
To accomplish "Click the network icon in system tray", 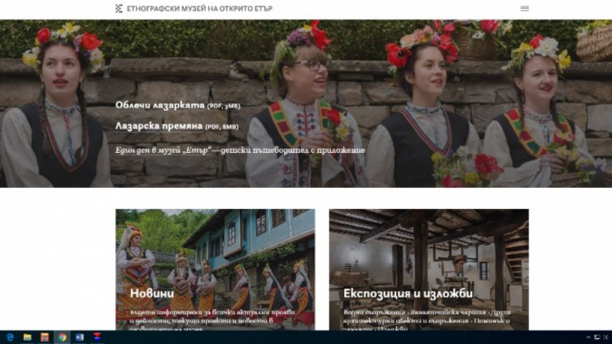I will click(597, 337).
